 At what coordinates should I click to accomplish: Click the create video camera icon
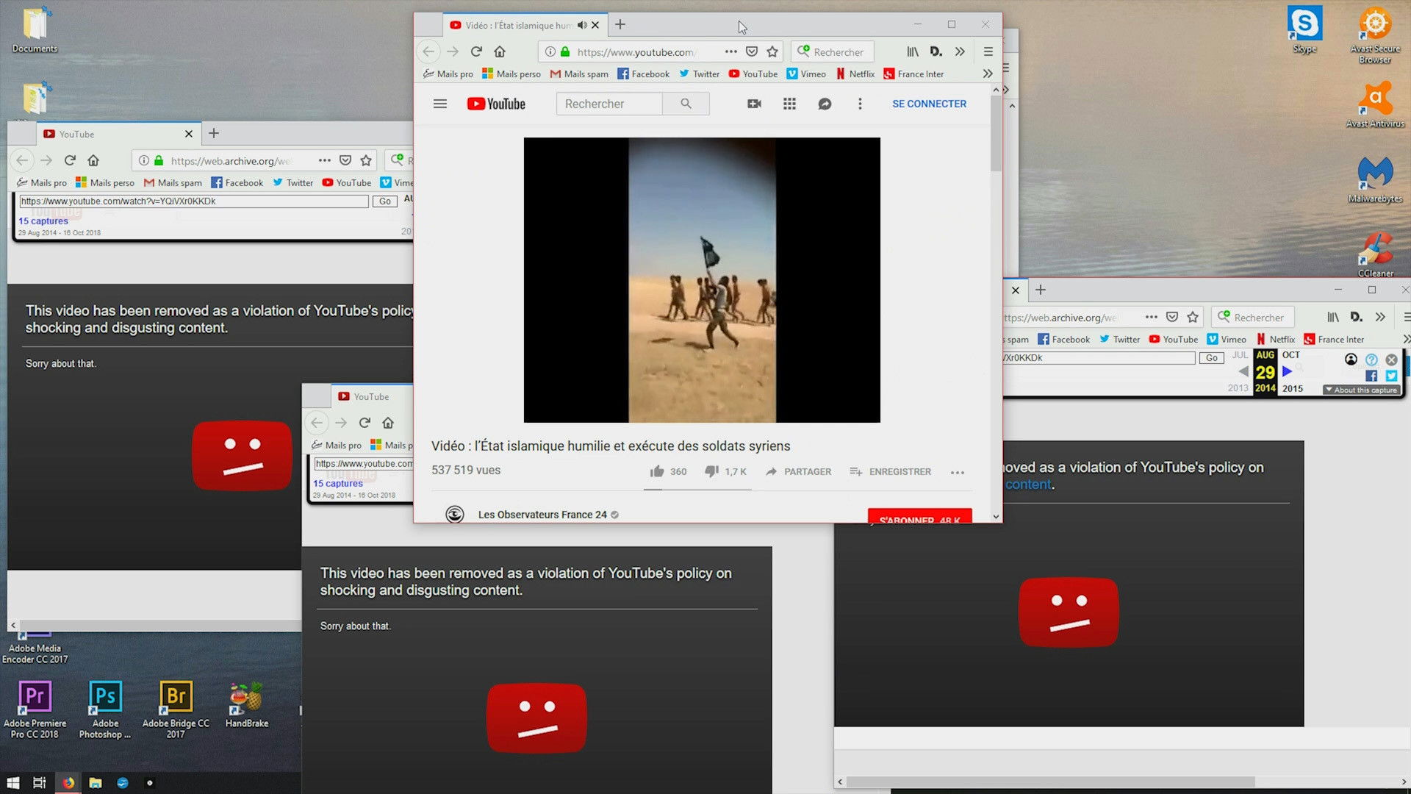click(x=754, y=104)
